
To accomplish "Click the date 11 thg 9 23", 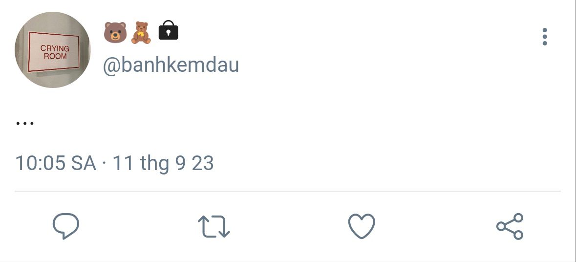I will click(x=163, y=163).
